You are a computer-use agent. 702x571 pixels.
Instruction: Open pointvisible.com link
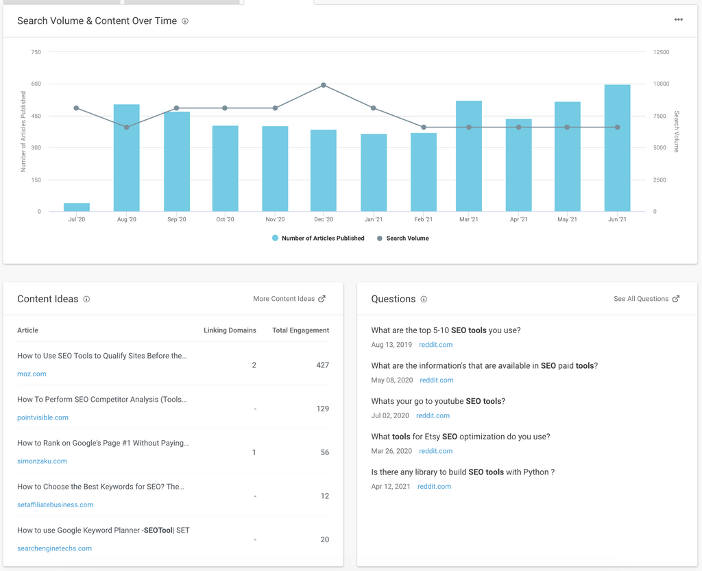tap(43, 417)
